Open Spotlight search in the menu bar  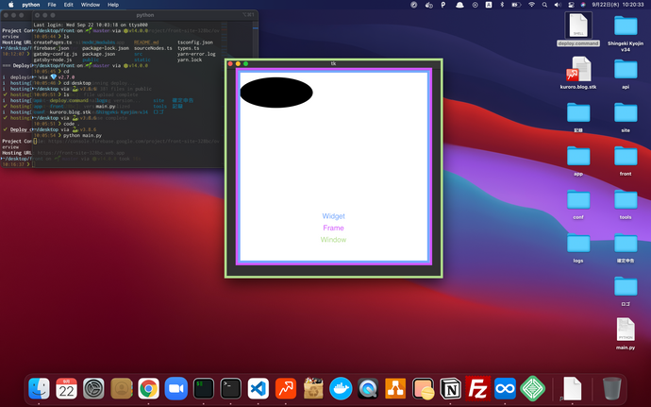coord(544,5)
